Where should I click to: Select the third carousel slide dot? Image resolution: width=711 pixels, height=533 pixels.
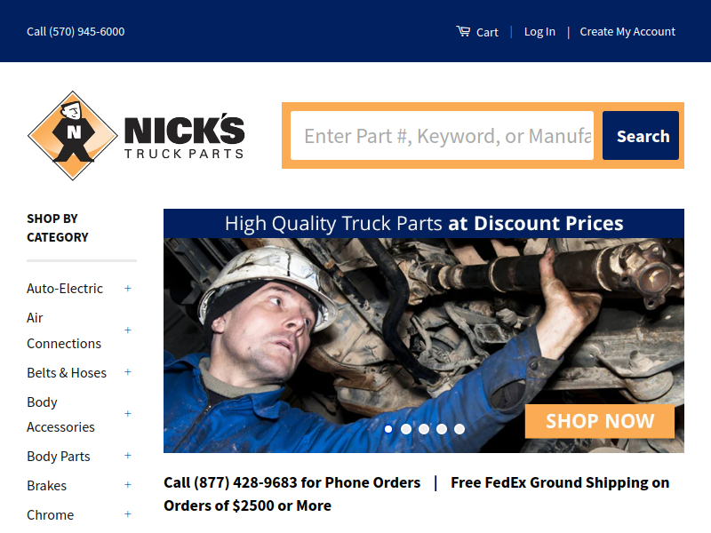coord(424,429)
